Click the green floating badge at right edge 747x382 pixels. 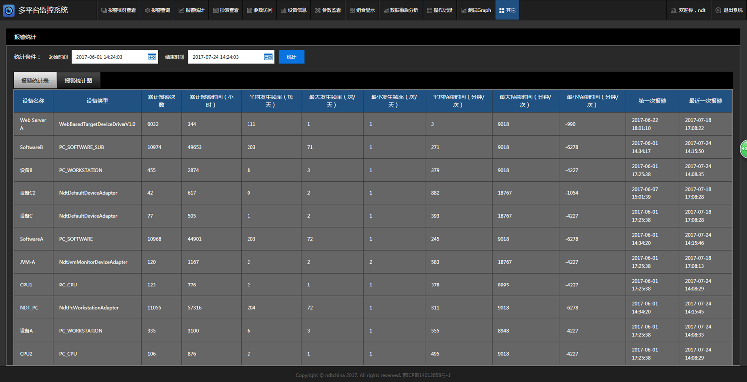[x=744, y=149]
